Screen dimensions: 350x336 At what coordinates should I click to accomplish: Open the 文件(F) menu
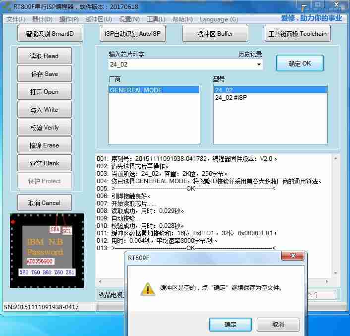[16, 19]
